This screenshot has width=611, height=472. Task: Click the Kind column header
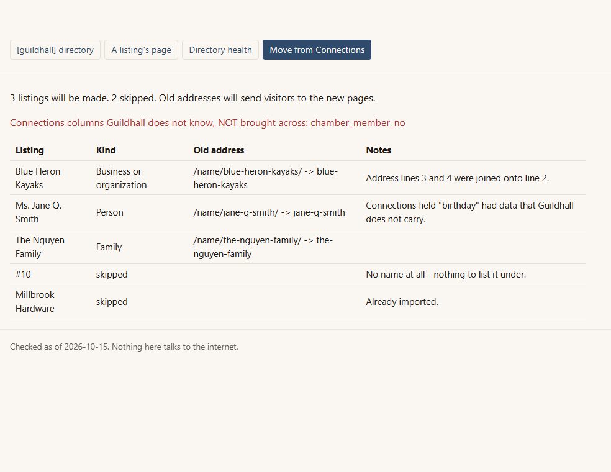tap(106, 150)
